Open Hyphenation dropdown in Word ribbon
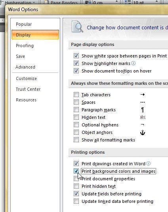This screenshot has height=212, width=168. (x=19, y=2)
